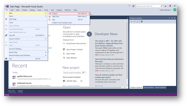Click scroll down arrow of Start Page
Screen dimensions: 187x106
pyautogui.click(x=127, y=85)
